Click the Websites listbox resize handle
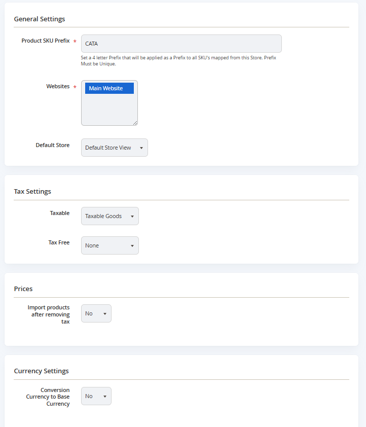 pos(135,123)
